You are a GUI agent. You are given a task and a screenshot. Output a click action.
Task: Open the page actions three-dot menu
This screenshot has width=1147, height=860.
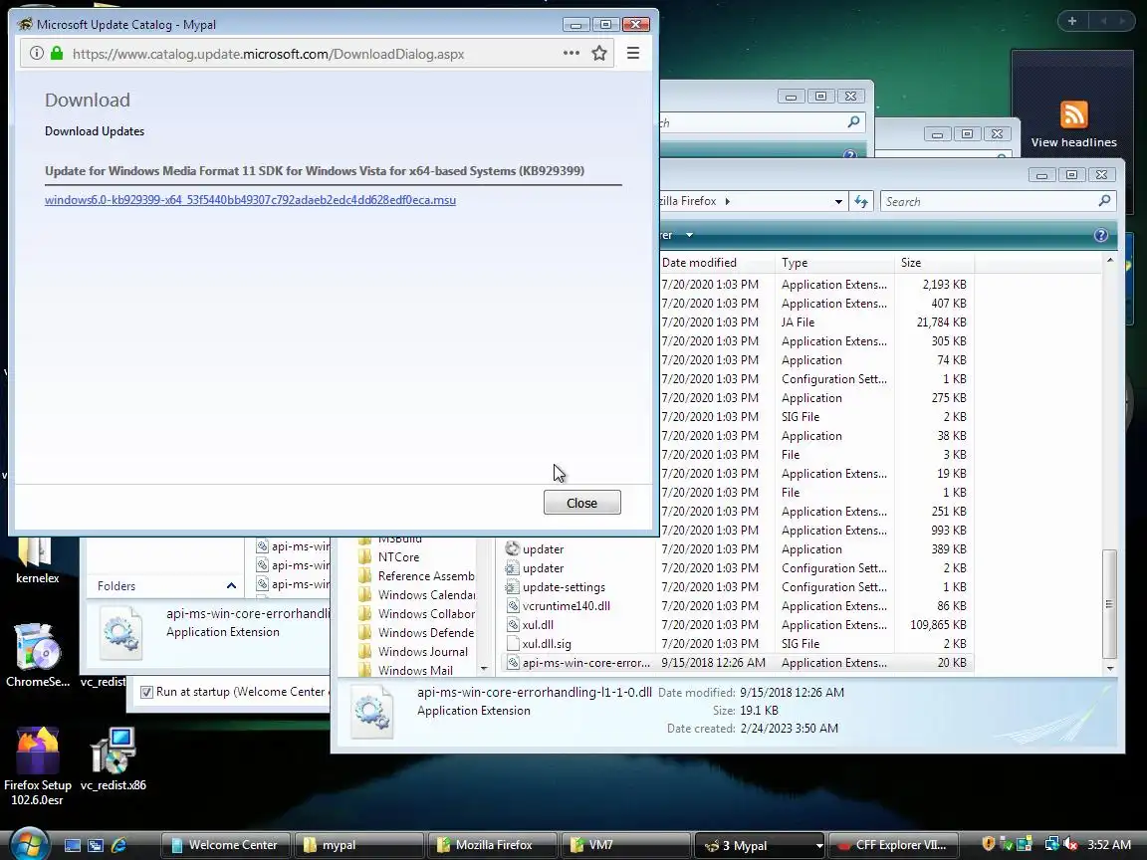572,53
